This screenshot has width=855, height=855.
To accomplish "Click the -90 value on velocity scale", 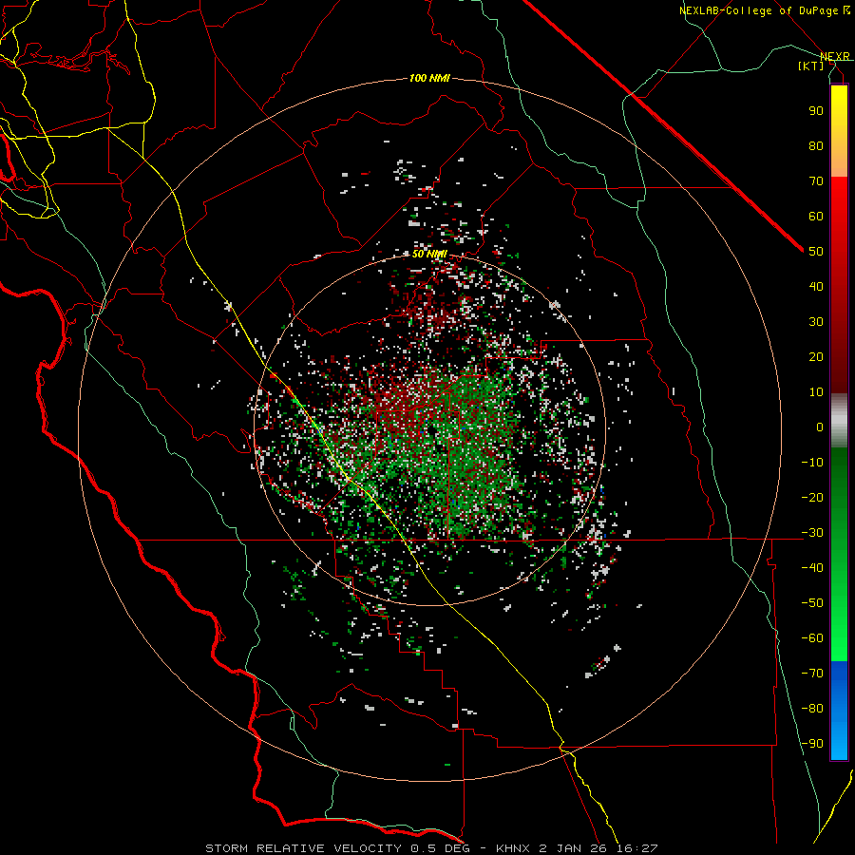I will pyautogui.click(x=812, y=744).
